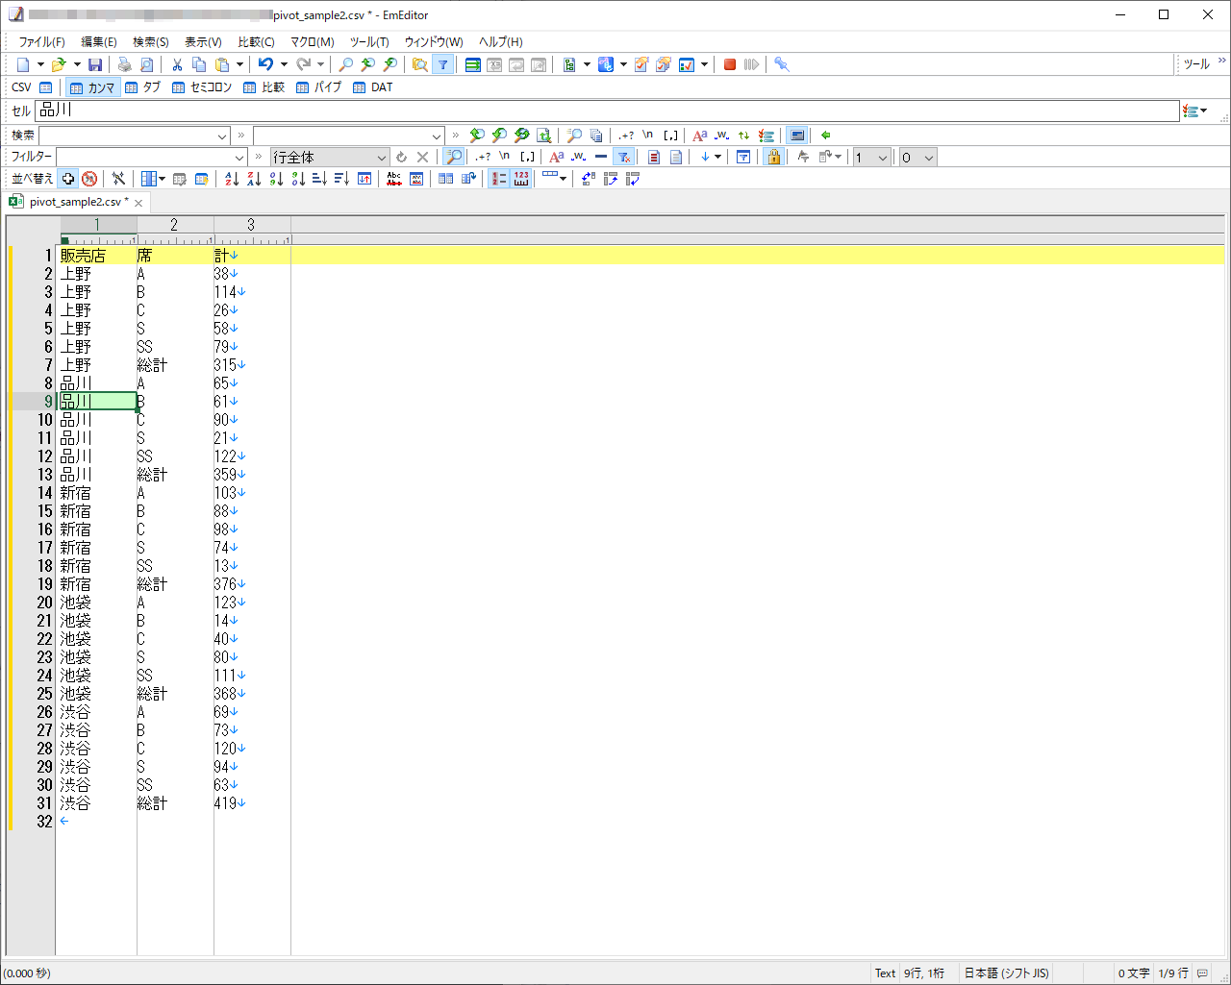Toggle escape sequence \n in search bar

click(x=648, y=135)
